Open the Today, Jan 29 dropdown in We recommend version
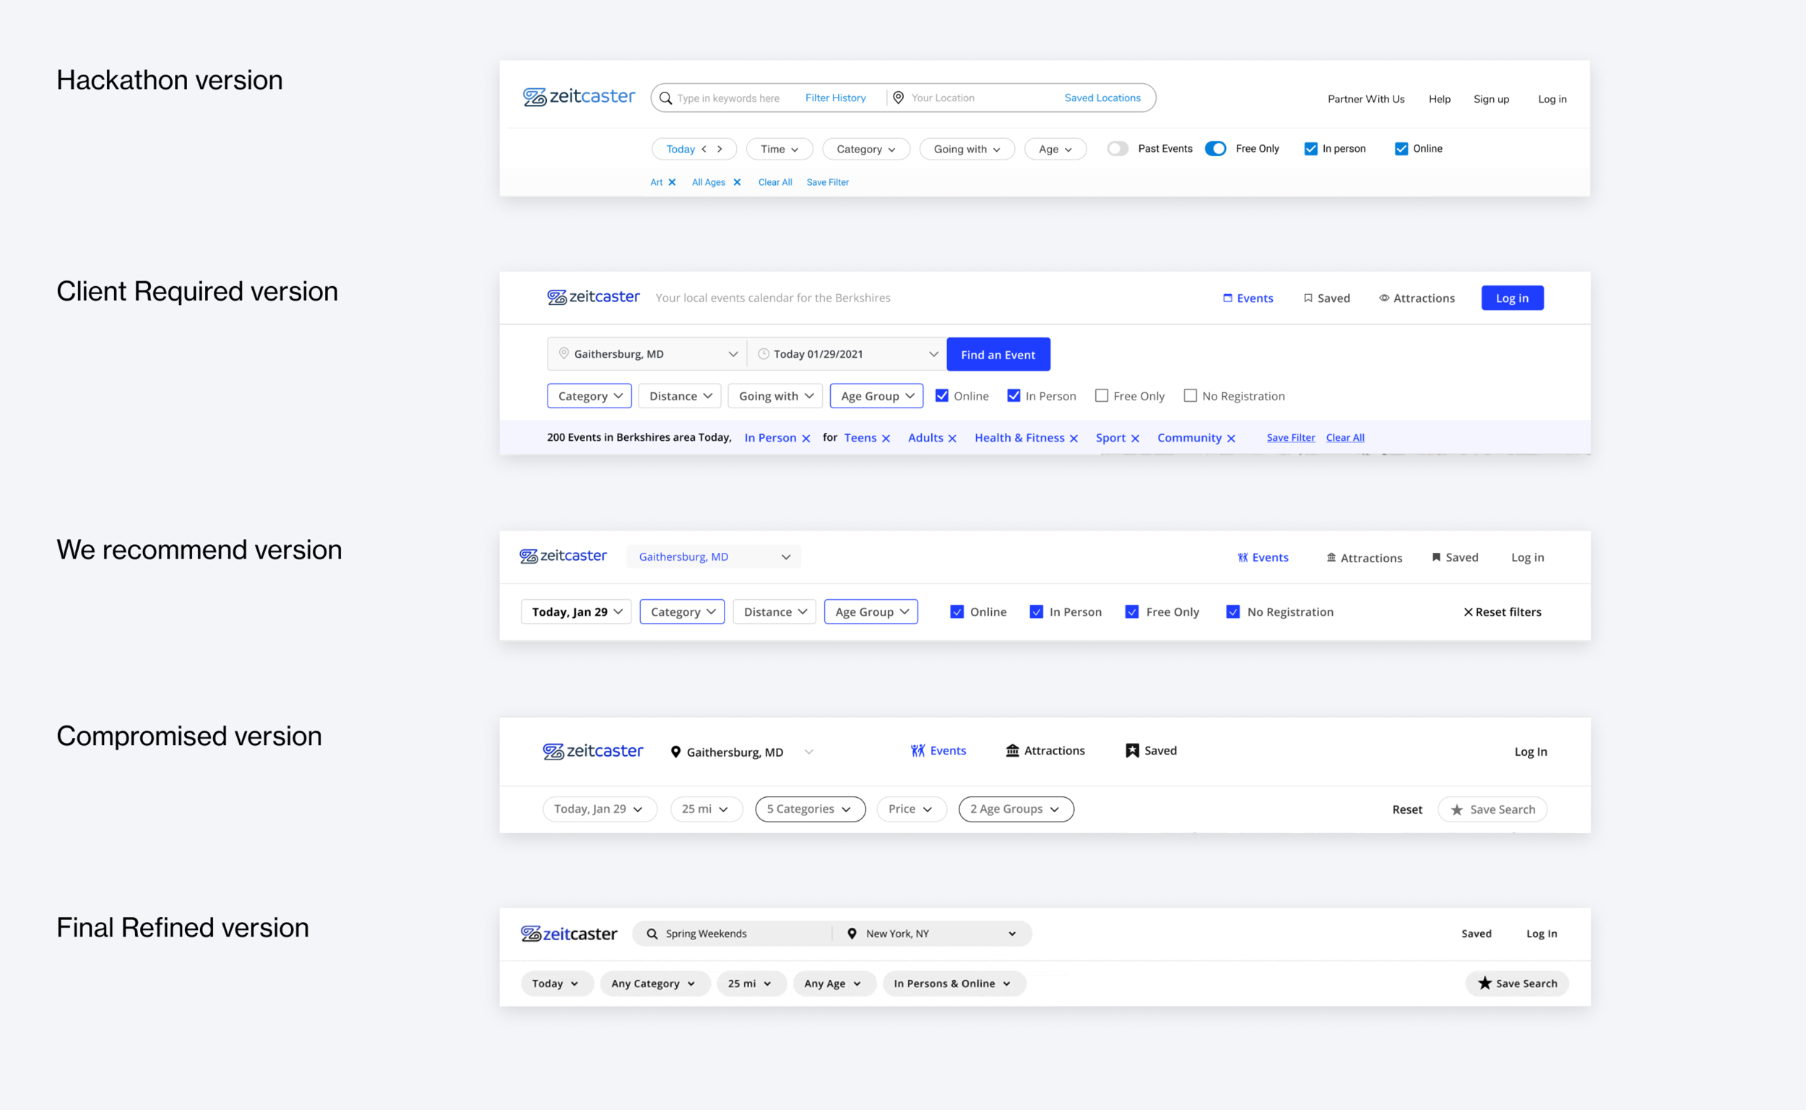This screenshot has height=1110, width=1806. coord(576,612)
